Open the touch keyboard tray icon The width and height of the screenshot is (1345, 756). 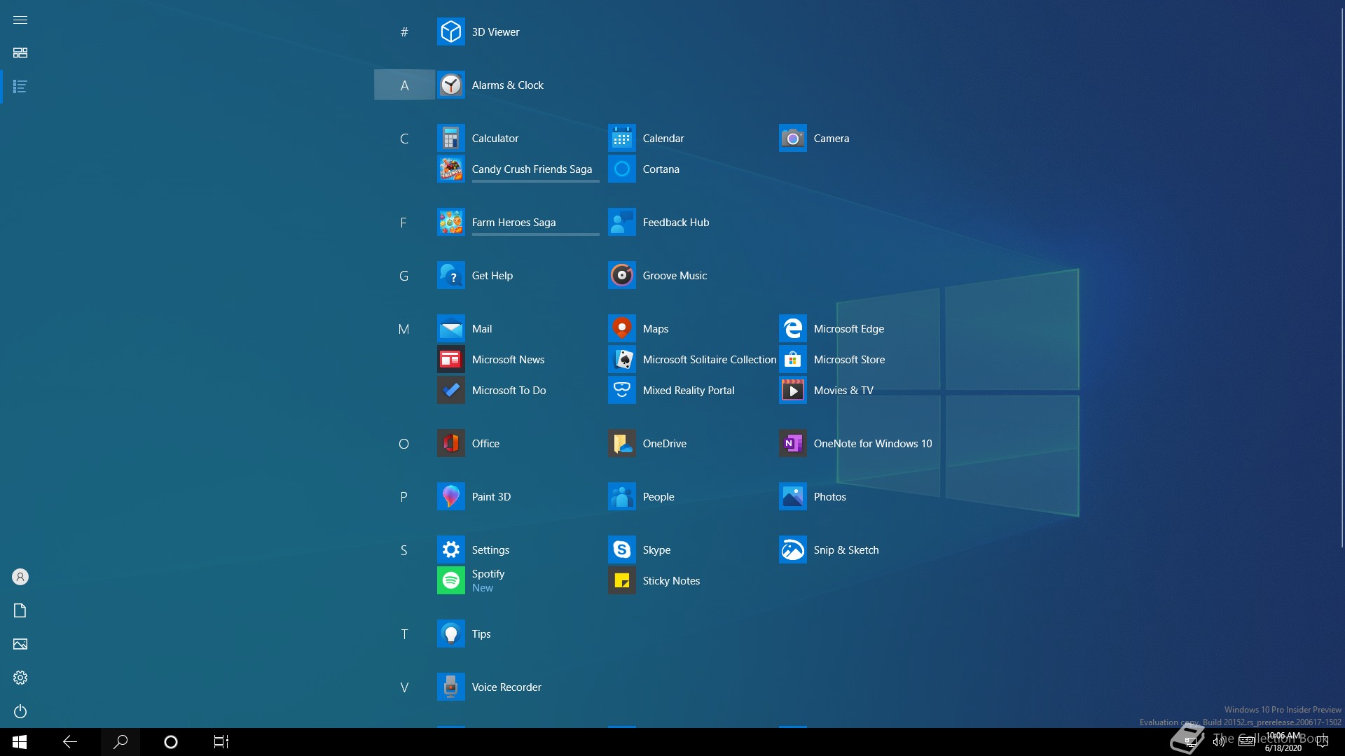click(x=1247, y=742)
